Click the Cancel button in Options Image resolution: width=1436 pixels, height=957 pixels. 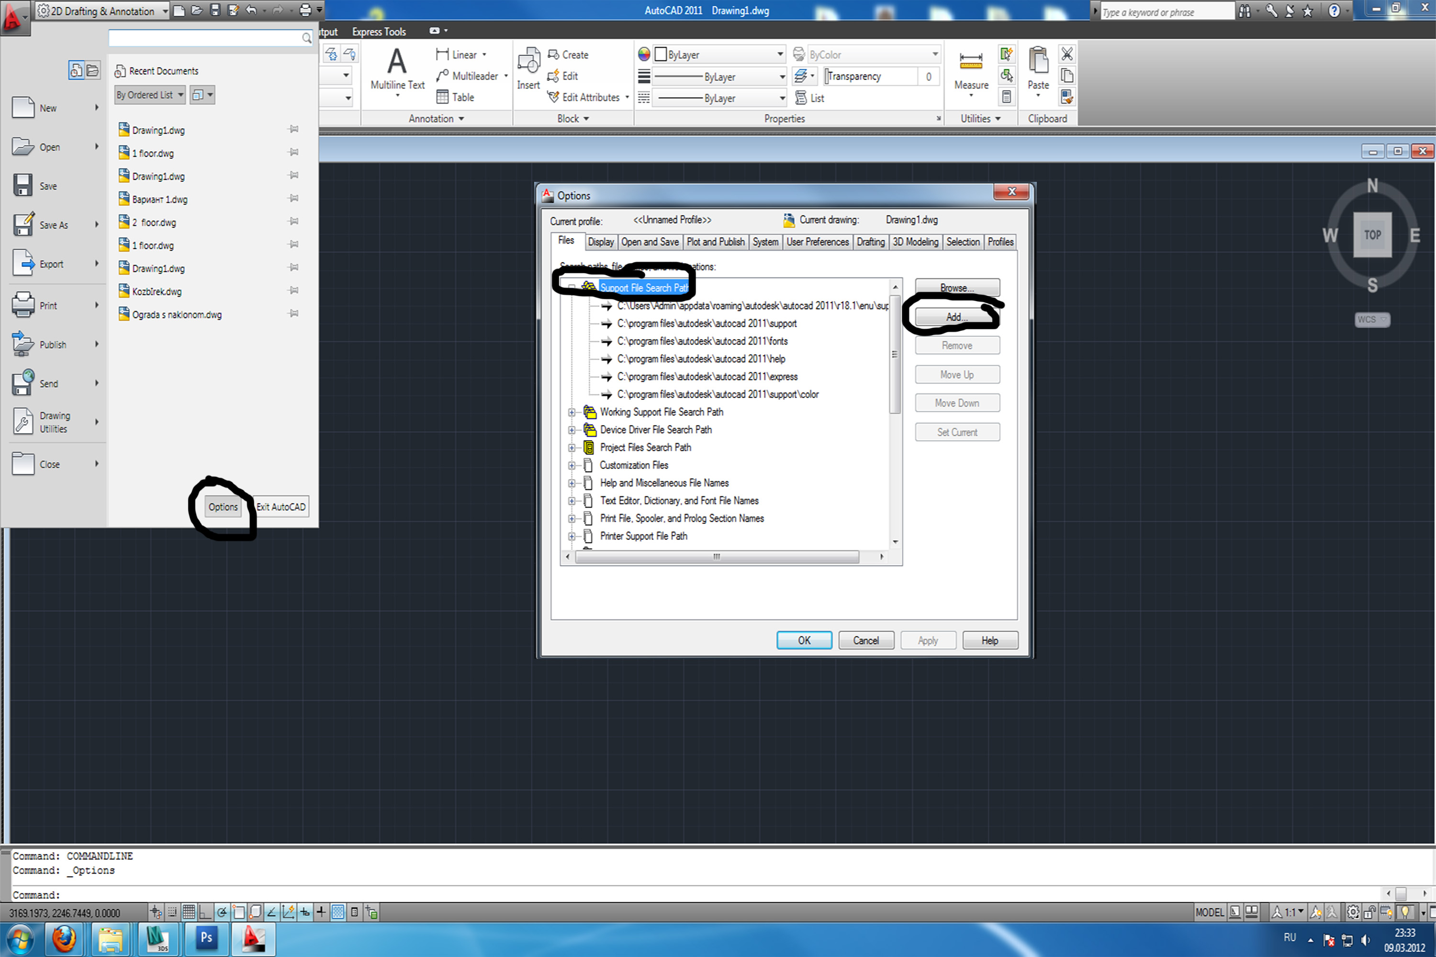pyautogui.click(x=865, y=640)
